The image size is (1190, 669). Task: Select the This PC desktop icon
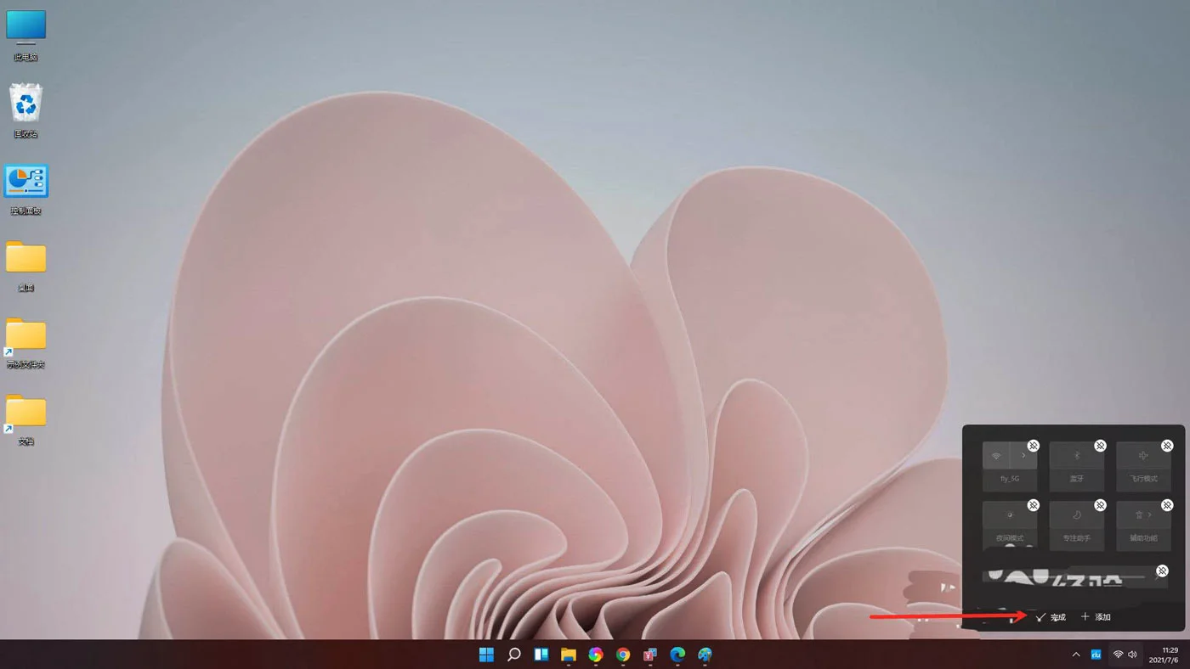click(x=25, y=28)
